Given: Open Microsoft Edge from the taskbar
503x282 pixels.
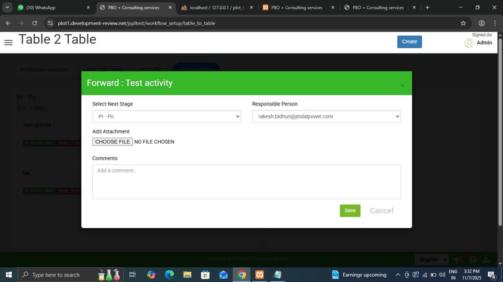Looking at the screenshot, I should point(169,275).
